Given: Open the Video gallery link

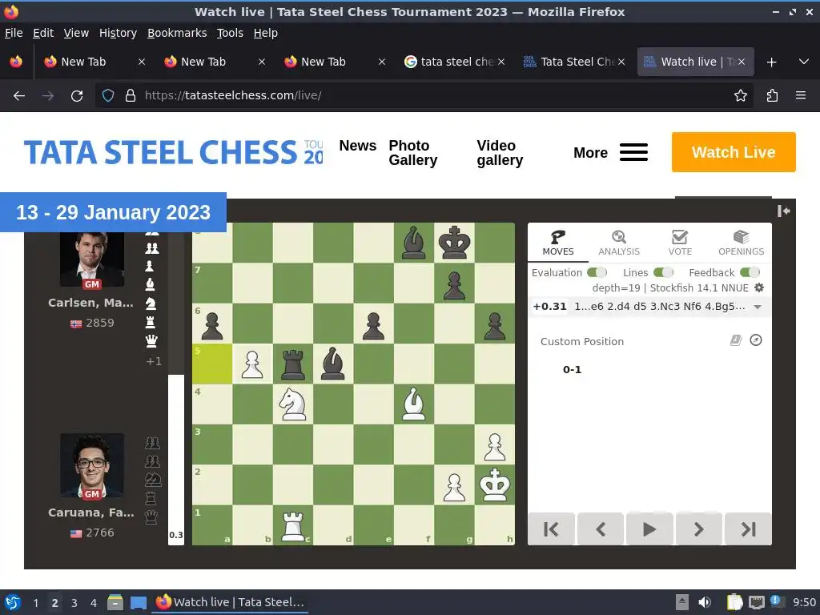Looking at the screenshot, I should (x=500, y=153).
